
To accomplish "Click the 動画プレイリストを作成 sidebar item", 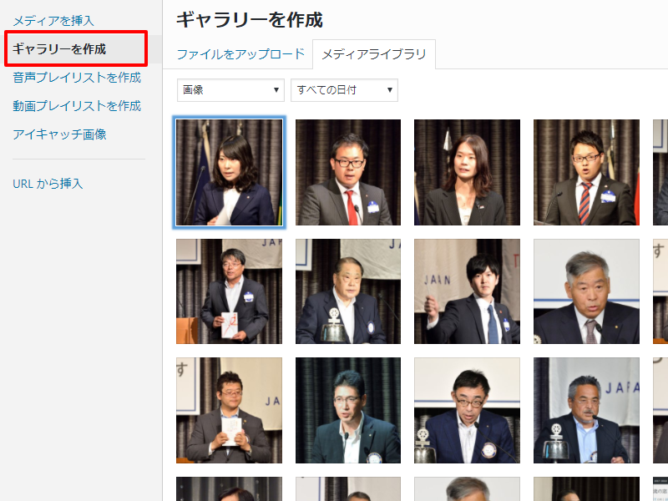I will (77, 106).
